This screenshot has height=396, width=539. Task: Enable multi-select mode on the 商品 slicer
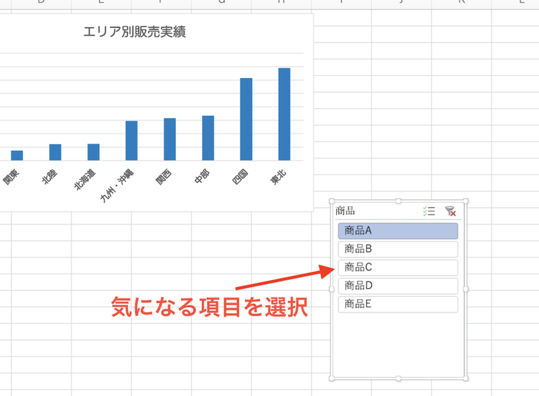click(x=428, y=210)
